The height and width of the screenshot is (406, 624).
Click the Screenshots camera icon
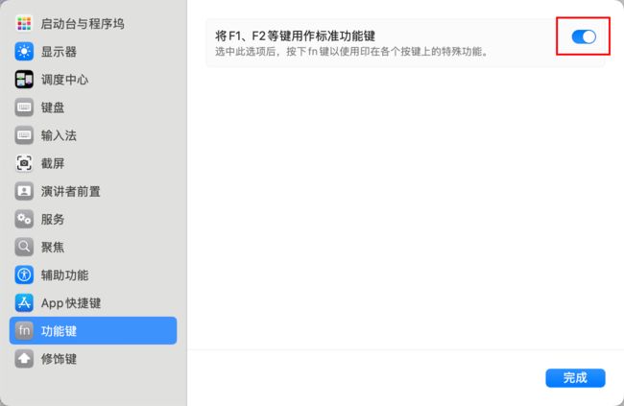coord(24,163)
